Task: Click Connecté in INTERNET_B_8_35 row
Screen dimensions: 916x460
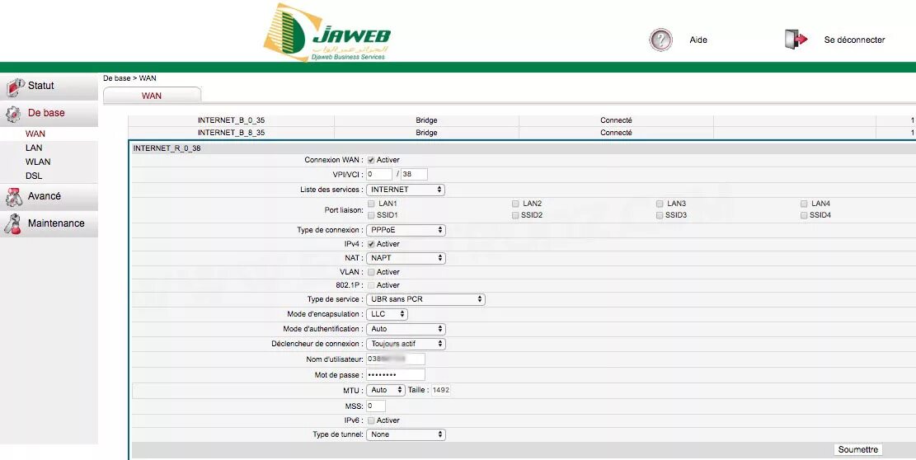Action: (x=617, y=133)
